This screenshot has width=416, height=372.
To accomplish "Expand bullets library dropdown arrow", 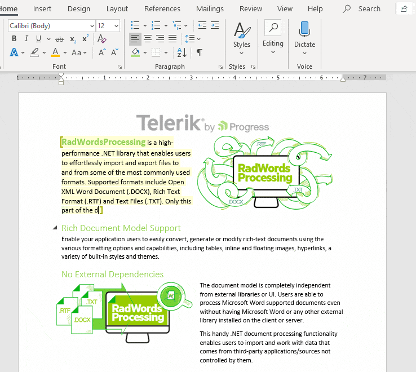I will (x=145, y=26).
